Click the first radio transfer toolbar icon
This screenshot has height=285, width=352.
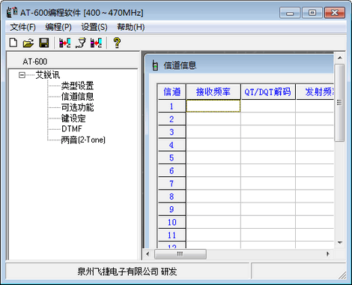(x=64, y=43)
